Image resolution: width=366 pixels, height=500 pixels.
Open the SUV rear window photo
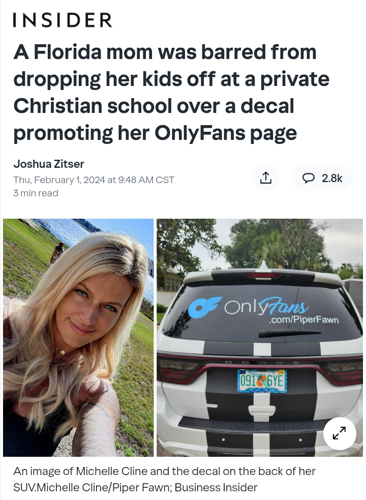pyautogui.click(x=260, y=337)
